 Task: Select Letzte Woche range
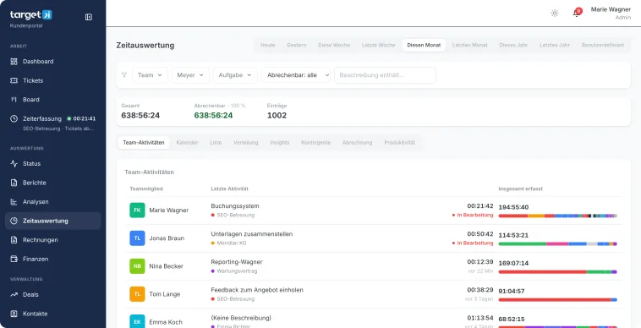379,45
